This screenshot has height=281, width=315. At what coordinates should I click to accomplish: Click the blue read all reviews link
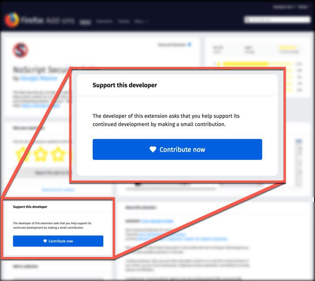click(x=58, y=190)
